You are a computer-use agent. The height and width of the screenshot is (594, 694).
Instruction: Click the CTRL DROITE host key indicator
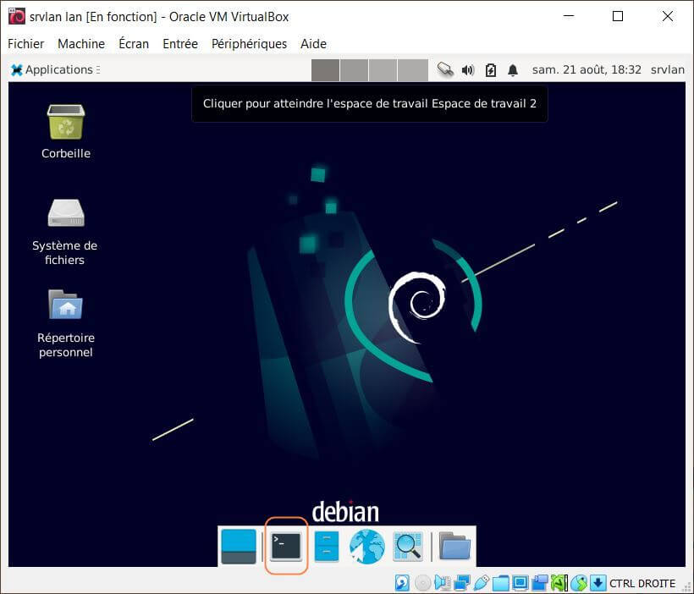[641, 583]
